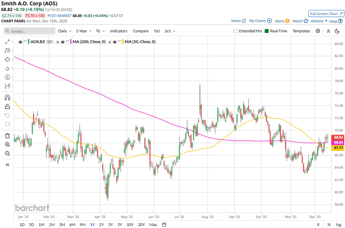
Task: Open the Daily frequency dropdown
Action: 65,31
